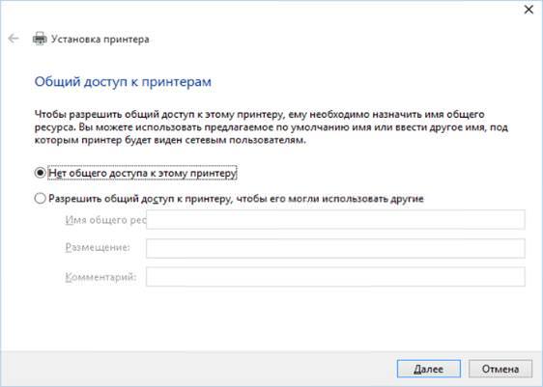Click the 'Общий доступ к принтерам' heading
Image resolution: width=543 pixels, height=387 pixels.
[123, 82]
